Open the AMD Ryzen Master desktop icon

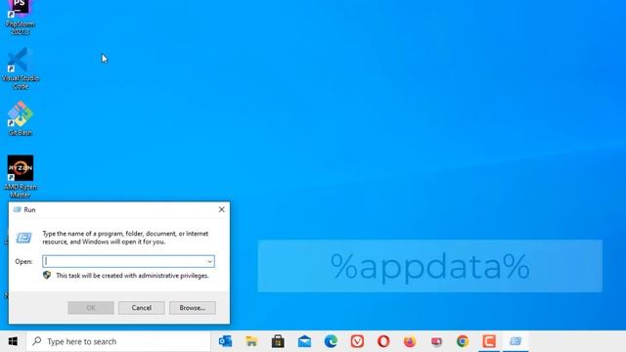tap(20, 176)
